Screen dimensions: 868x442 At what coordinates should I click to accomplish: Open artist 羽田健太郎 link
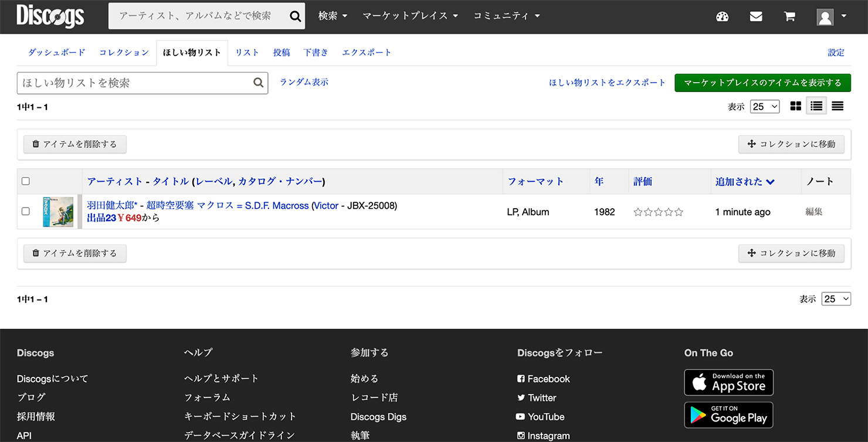(x=112, y=206)
